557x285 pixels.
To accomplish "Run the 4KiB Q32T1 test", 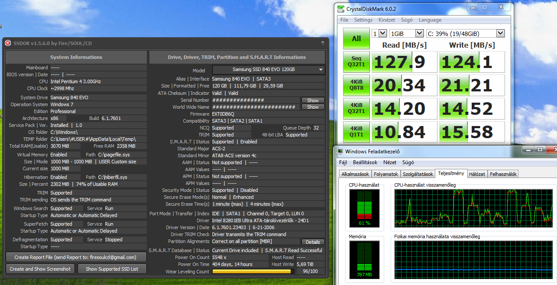I will (x=356, y=108).
